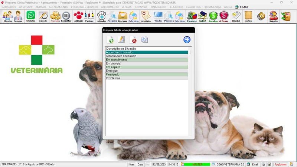Select the 'Em cirurgia' row

(147, 63)
